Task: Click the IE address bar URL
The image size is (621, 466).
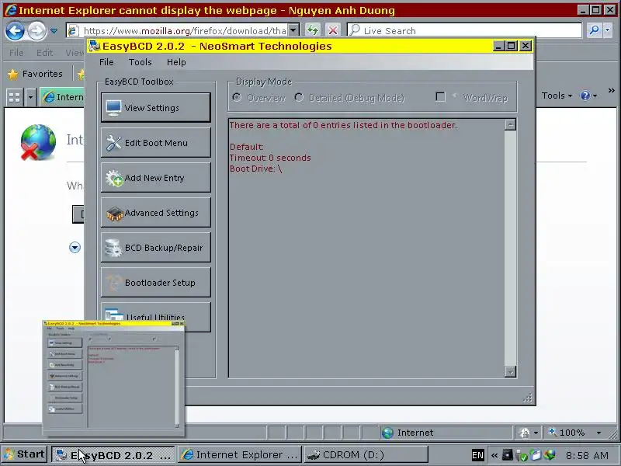Action: click(x=184, y=31)
